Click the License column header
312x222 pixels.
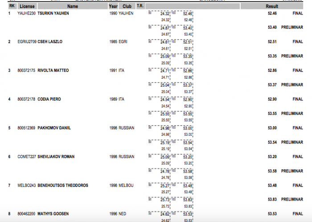28,7
